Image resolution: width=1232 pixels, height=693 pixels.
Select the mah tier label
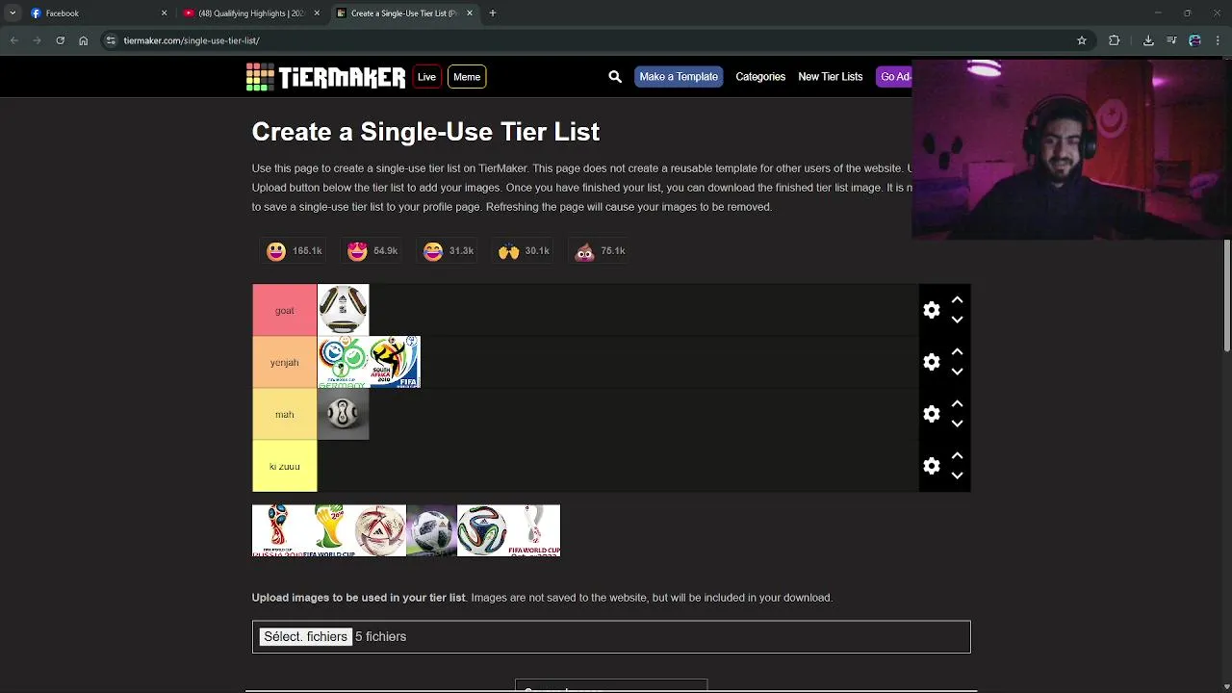[284, 414]
